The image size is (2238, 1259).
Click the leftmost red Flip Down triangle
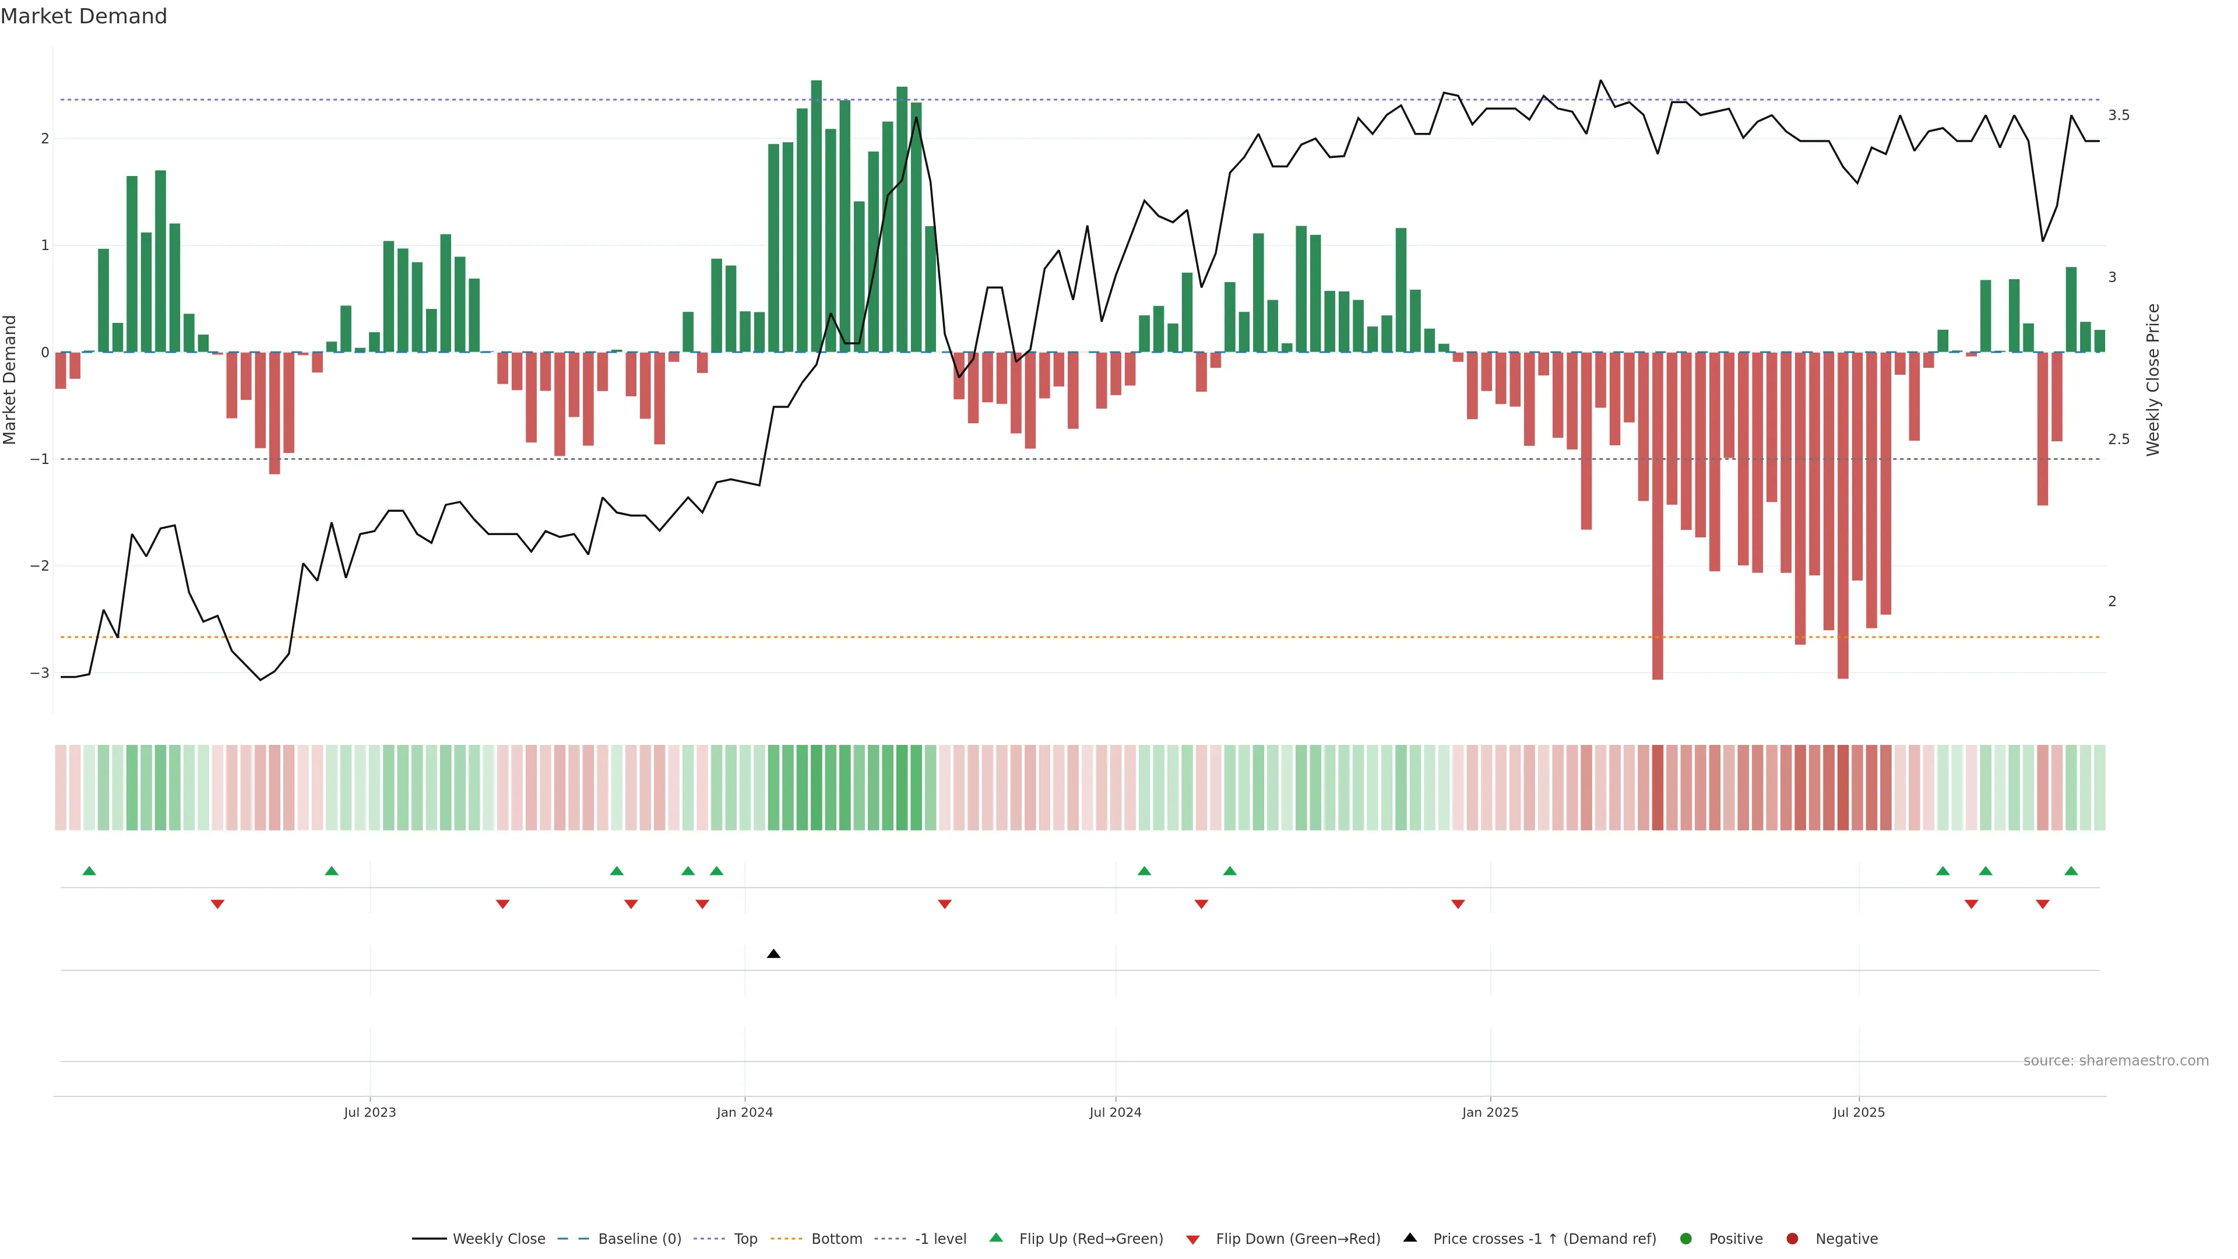(218, 905)
